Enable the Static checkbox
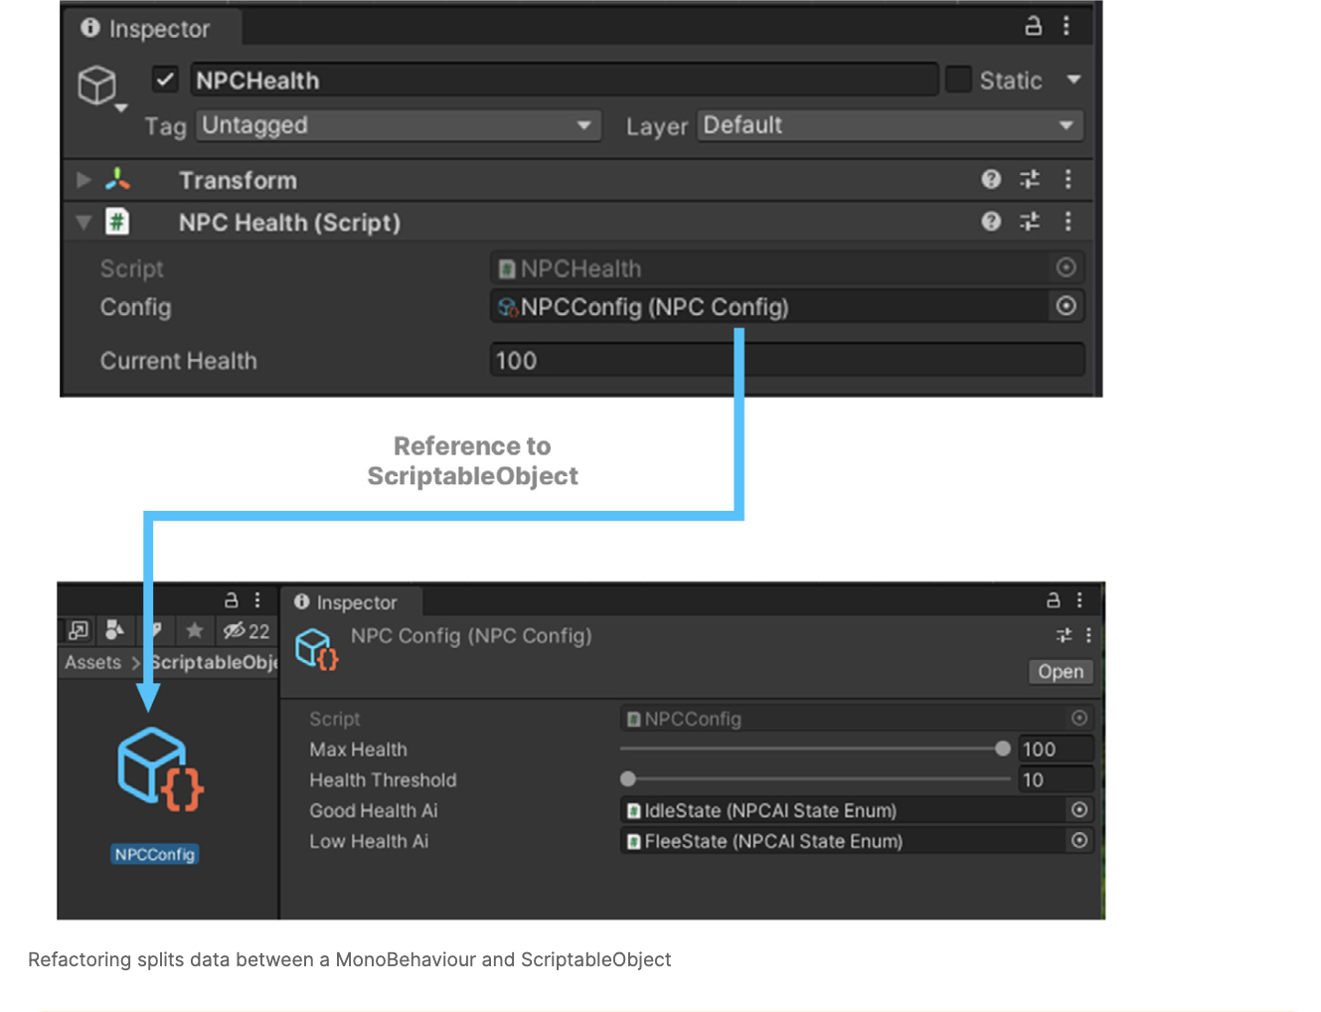Screen dimensions: 1321x1012 click(958, 80)
